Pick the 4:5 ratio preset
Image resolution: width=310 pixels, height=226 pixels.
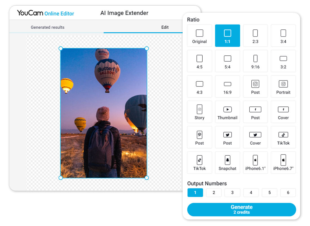[x=199, y=61]
